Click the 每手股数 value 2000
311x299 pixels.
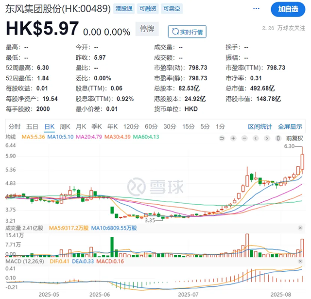pyautogui.click(x=43, y=109)
